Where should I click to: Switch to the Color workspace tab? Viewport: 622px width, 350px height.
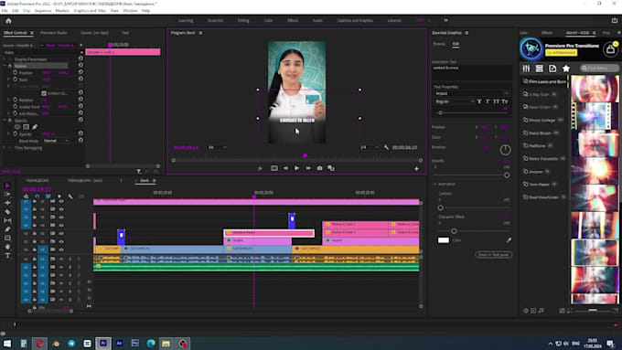tap(268, 20)
